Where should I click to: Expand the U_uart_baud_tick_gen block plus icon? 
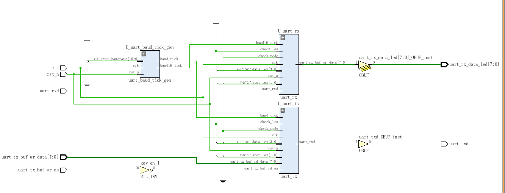pyautogui.click(x=144, y=54)
